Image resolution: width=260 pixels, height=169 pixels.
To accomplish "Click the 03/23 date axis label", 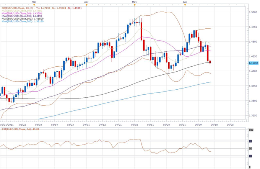I will click(x=70, y=125).
